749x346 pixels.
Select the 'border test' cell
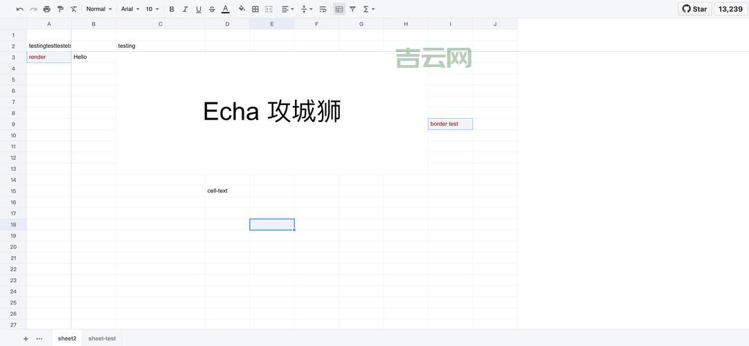tap(451, 124)
